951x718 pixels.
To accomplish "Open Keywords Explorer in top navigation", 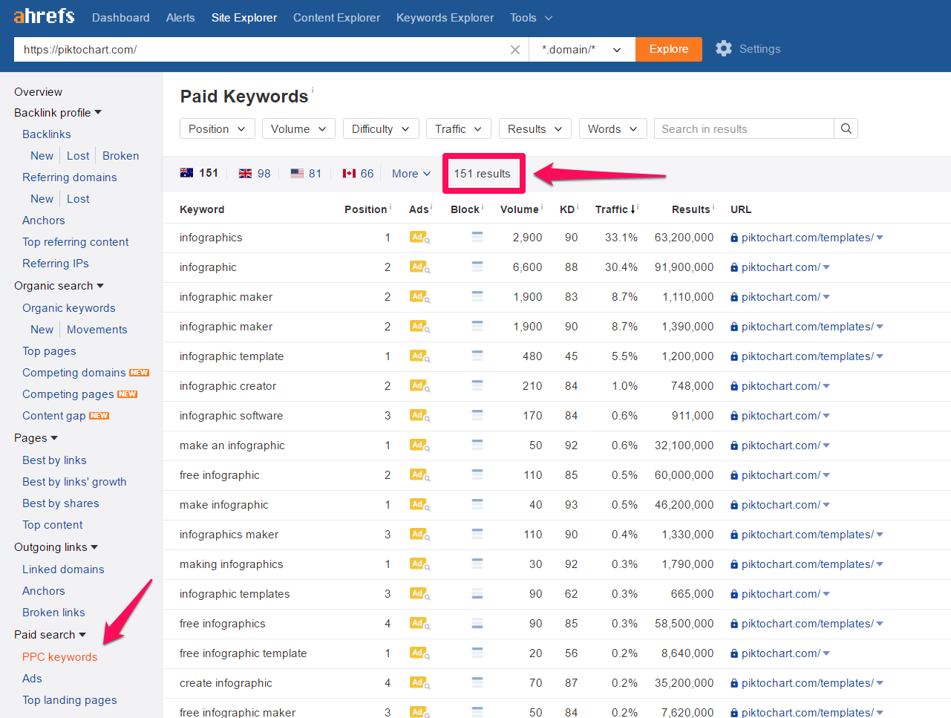I will pos(445,18).
